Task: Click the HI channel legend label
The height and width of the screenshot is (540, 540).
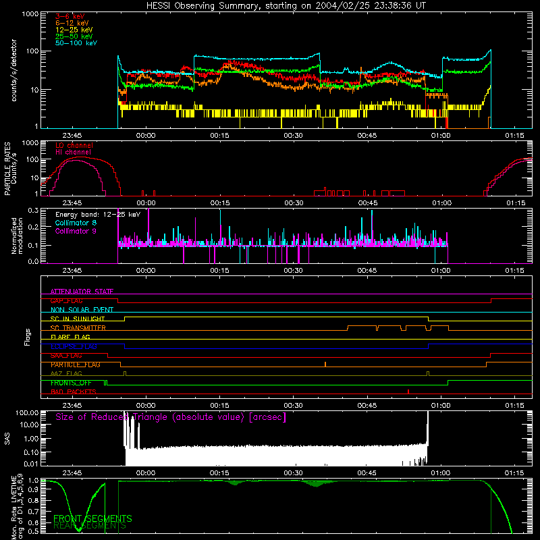Action: [x=74, y=152]
